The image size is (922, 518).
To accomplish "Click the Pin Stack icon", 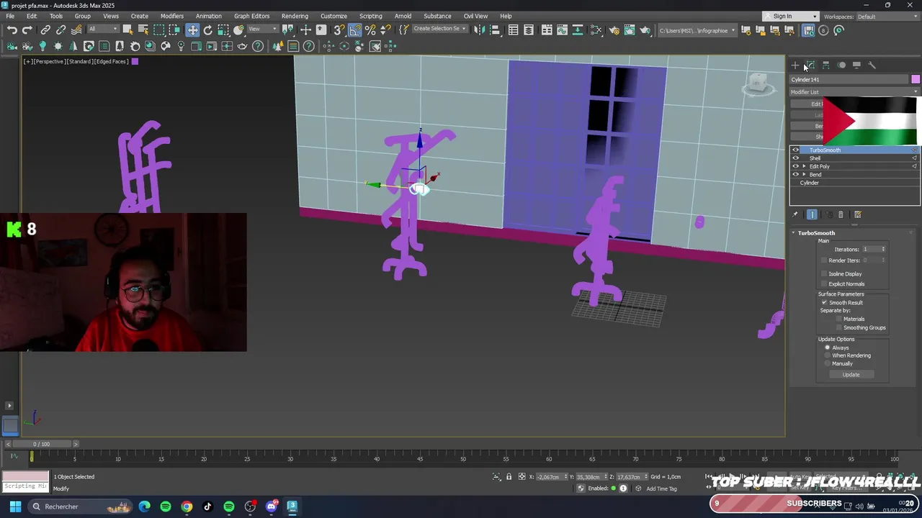I will pos(795,214).
